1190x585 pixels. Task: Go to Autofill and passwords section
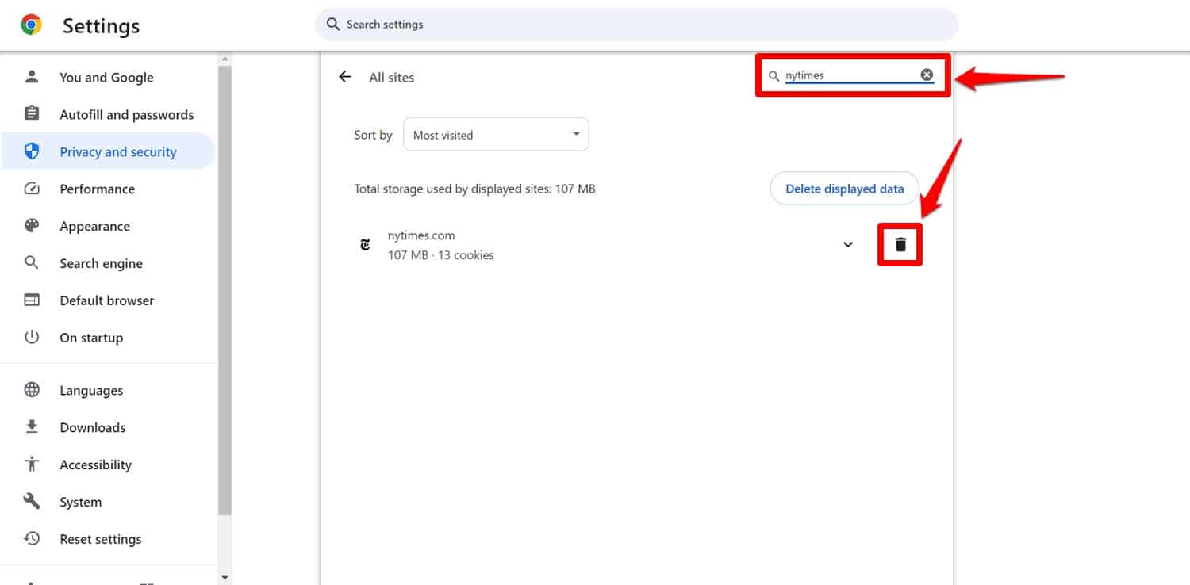click(126, 115)
